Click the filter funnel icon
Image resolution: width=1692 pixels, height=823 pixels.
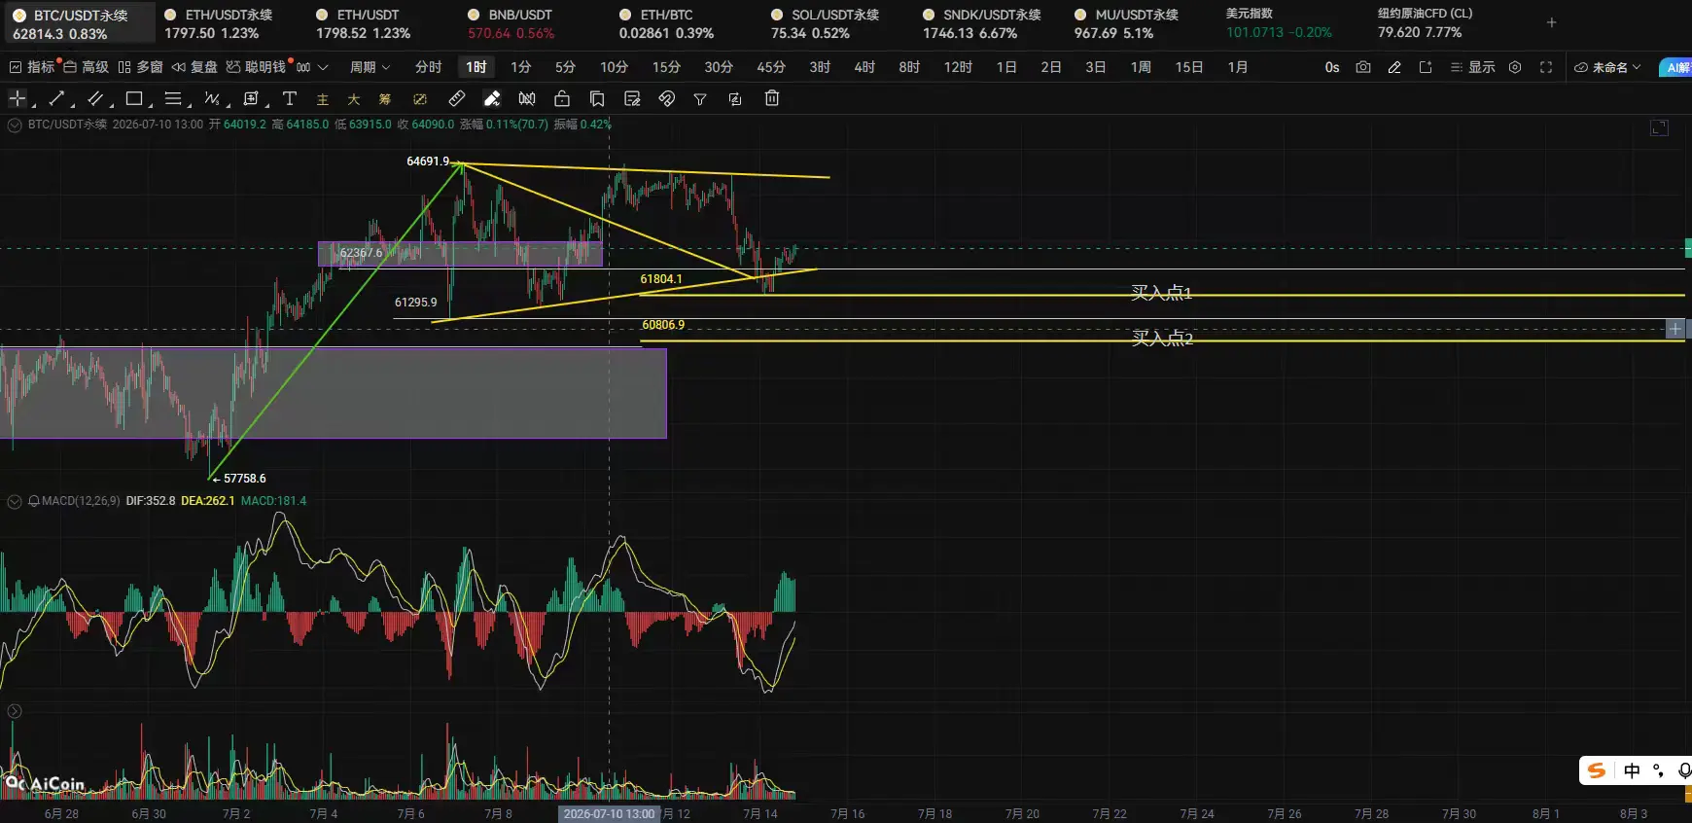coord(700,99)
